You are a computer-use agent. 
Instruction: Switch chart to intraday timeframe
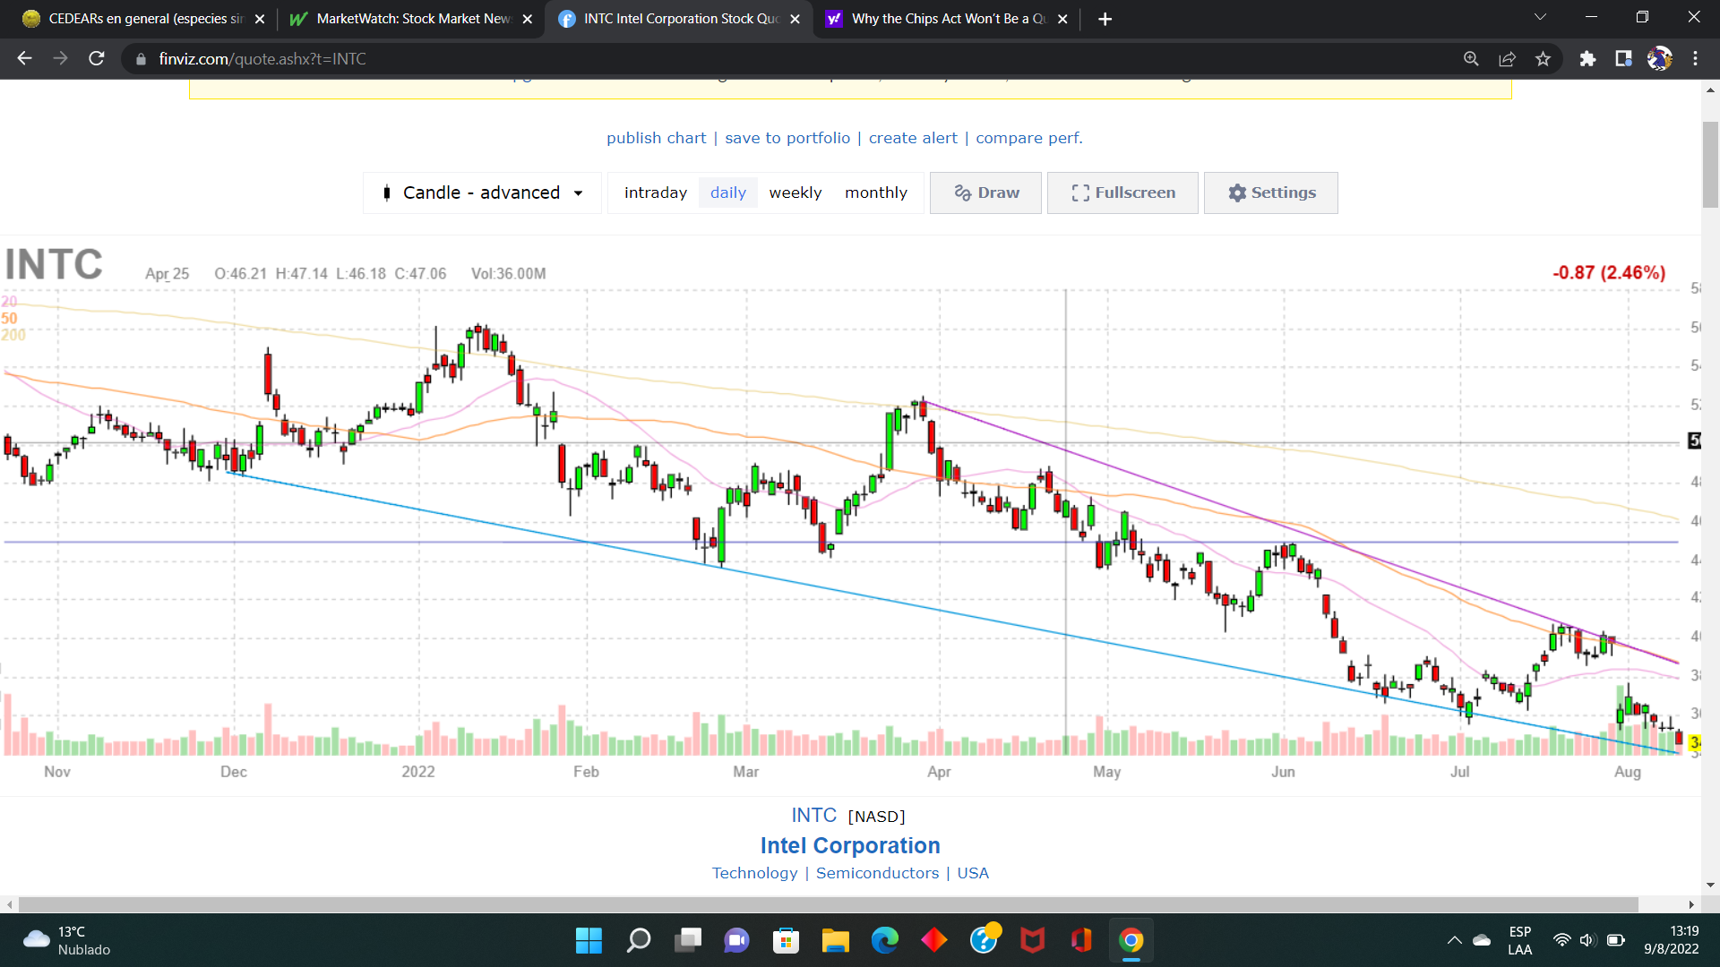[655, 193]
